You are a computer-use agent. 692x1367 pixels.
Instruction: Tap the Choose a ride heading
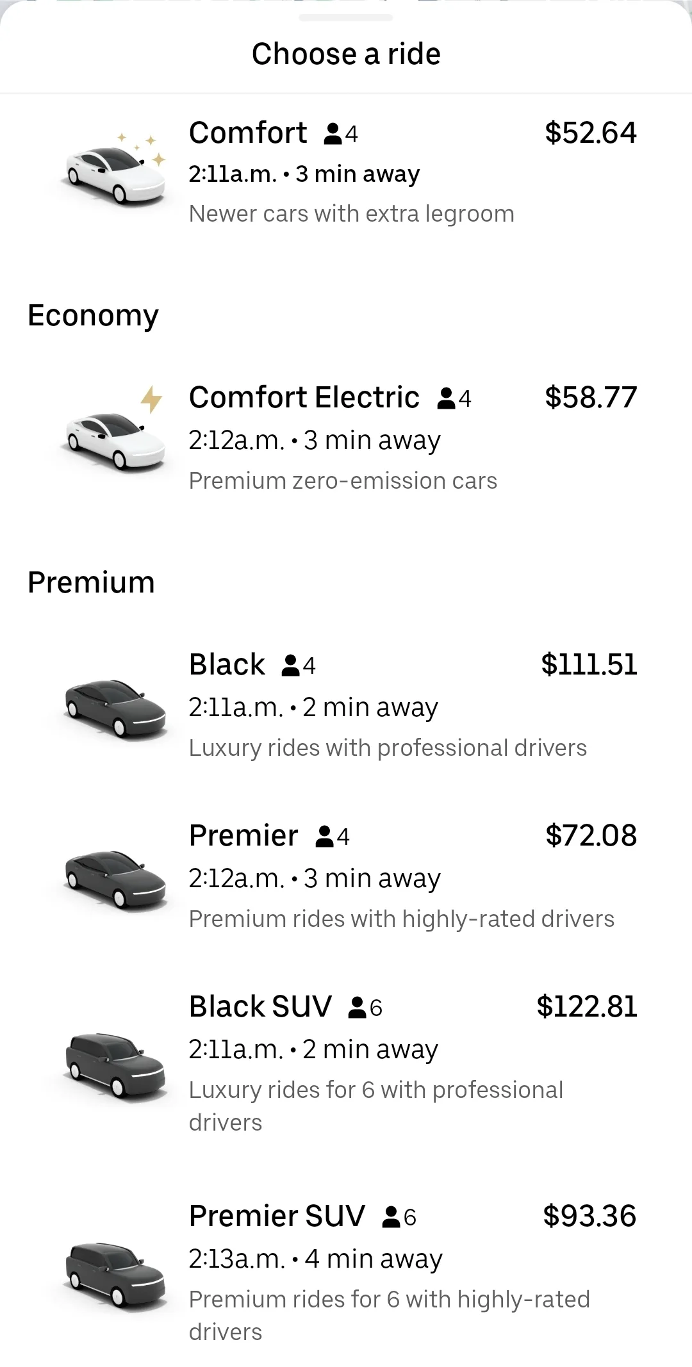346,54
